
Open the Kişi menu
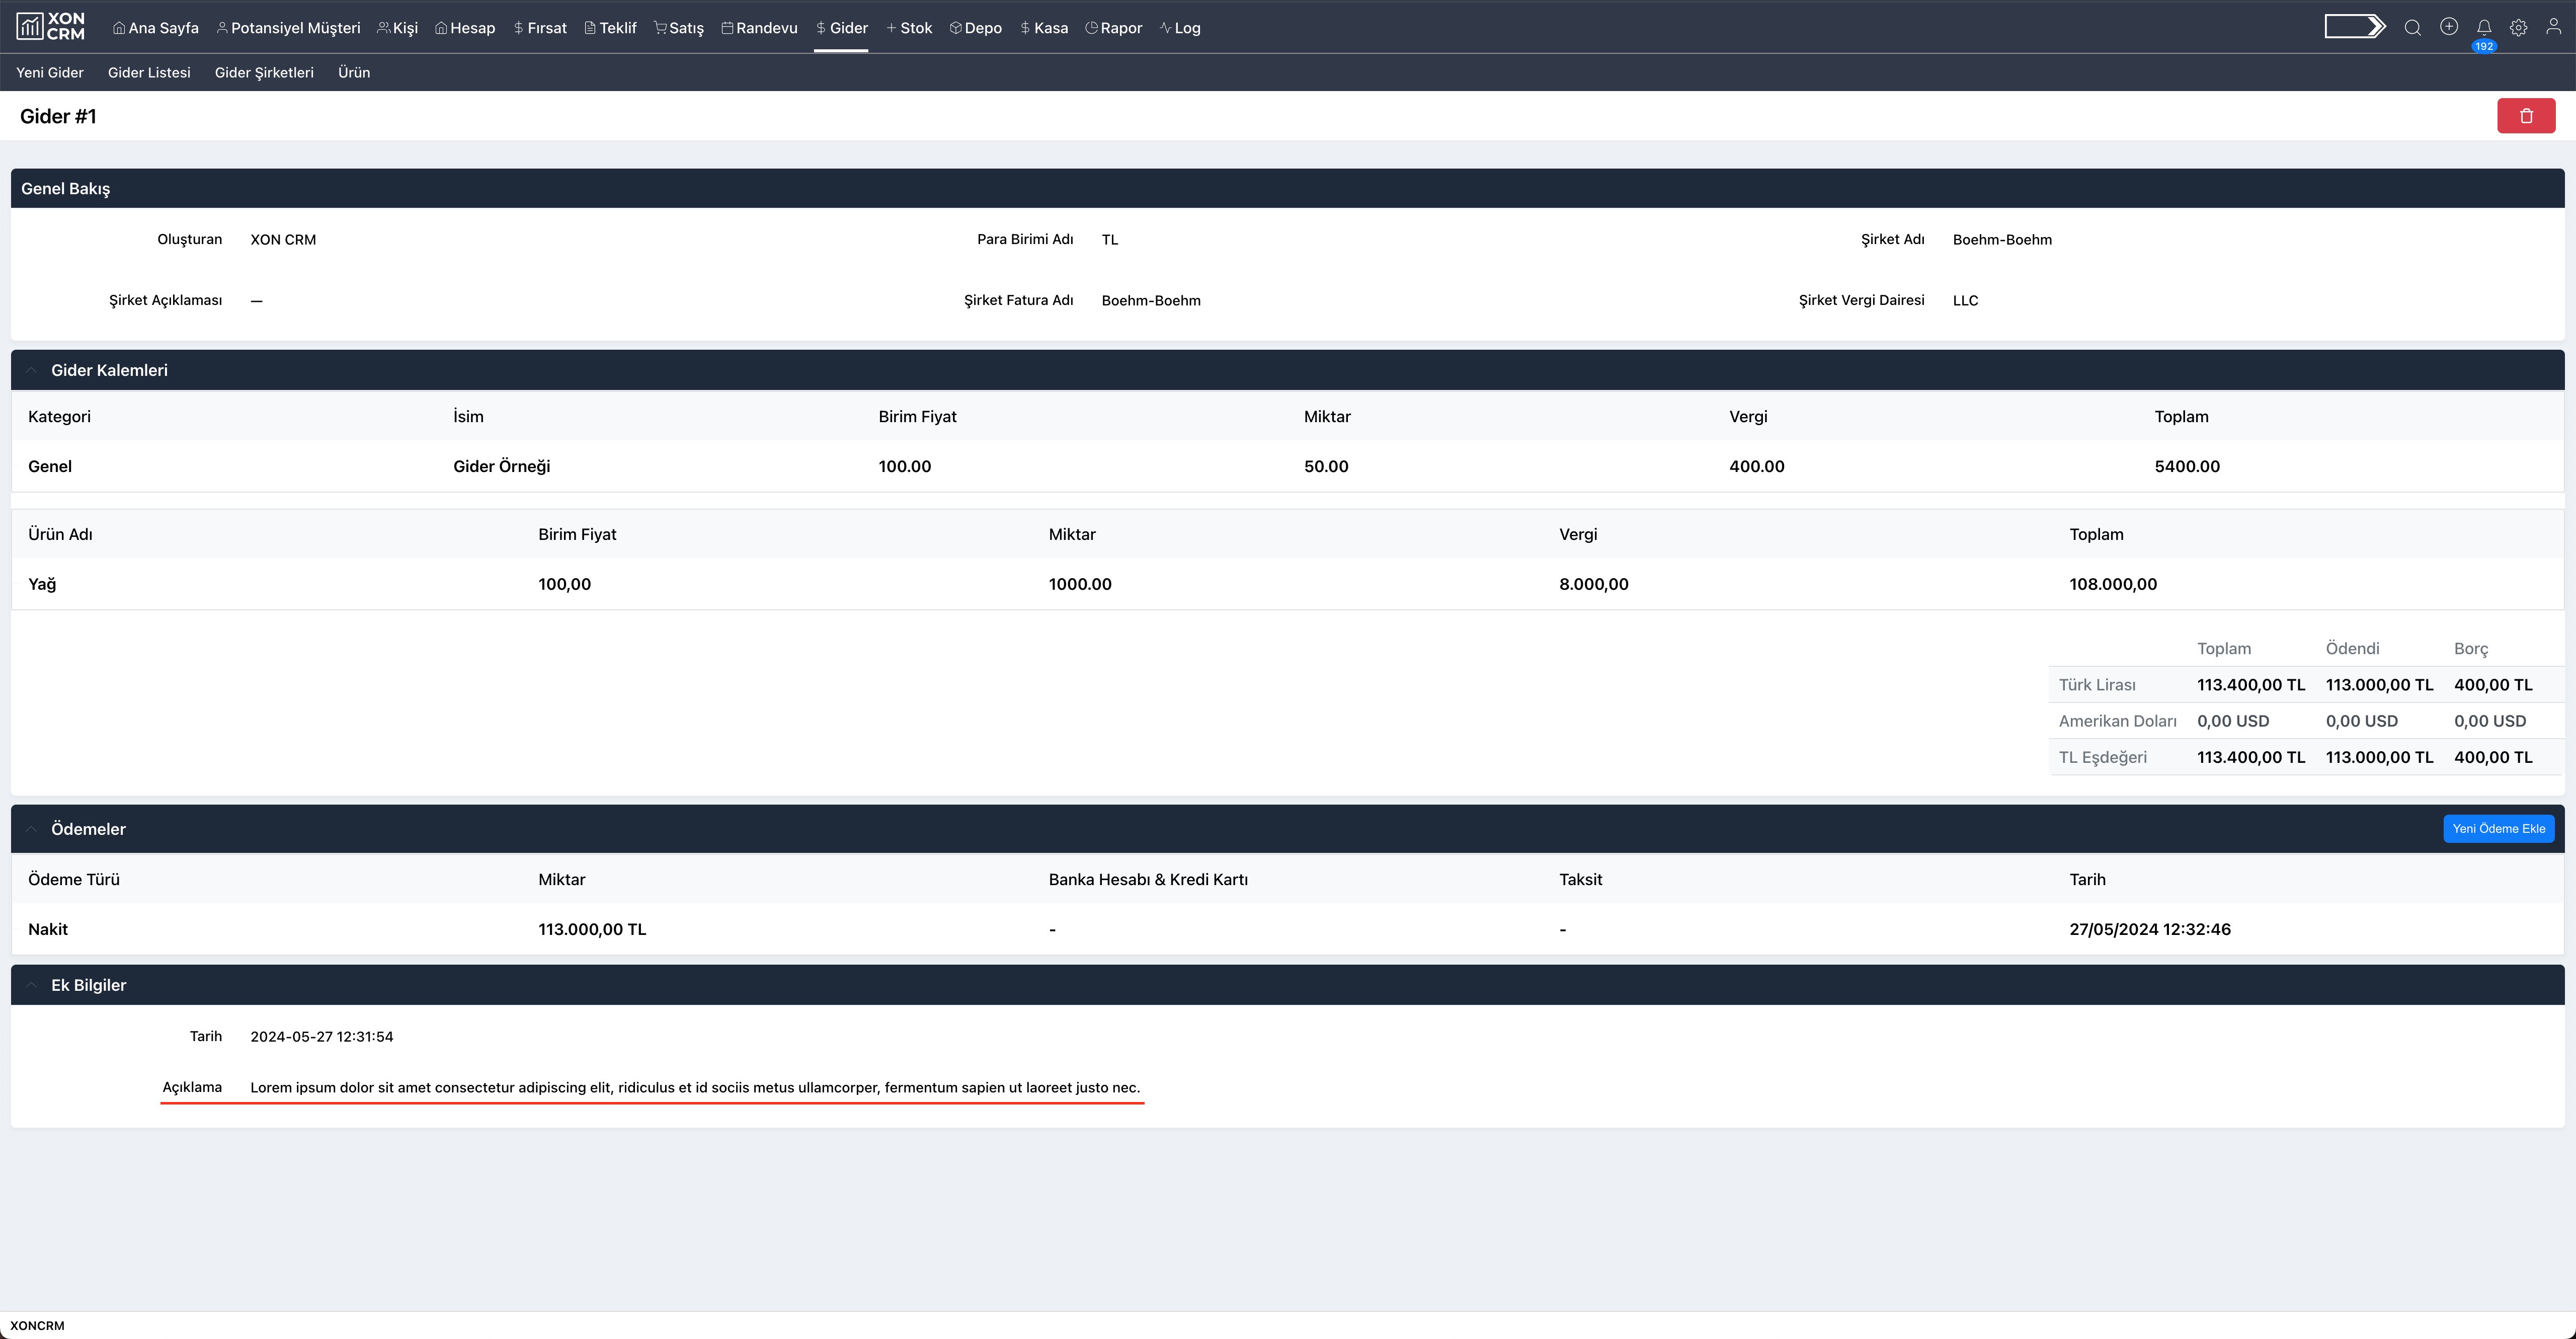(397, 28)
